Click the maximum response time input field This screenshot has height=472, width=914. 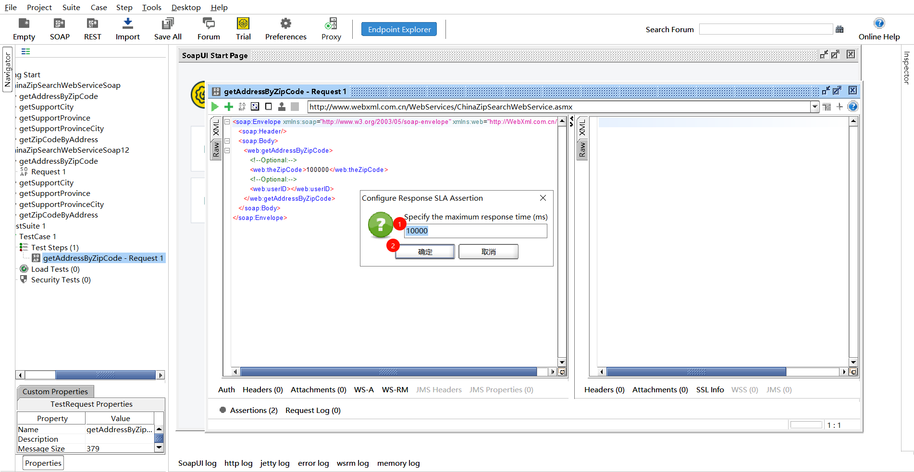pos(475,231)
